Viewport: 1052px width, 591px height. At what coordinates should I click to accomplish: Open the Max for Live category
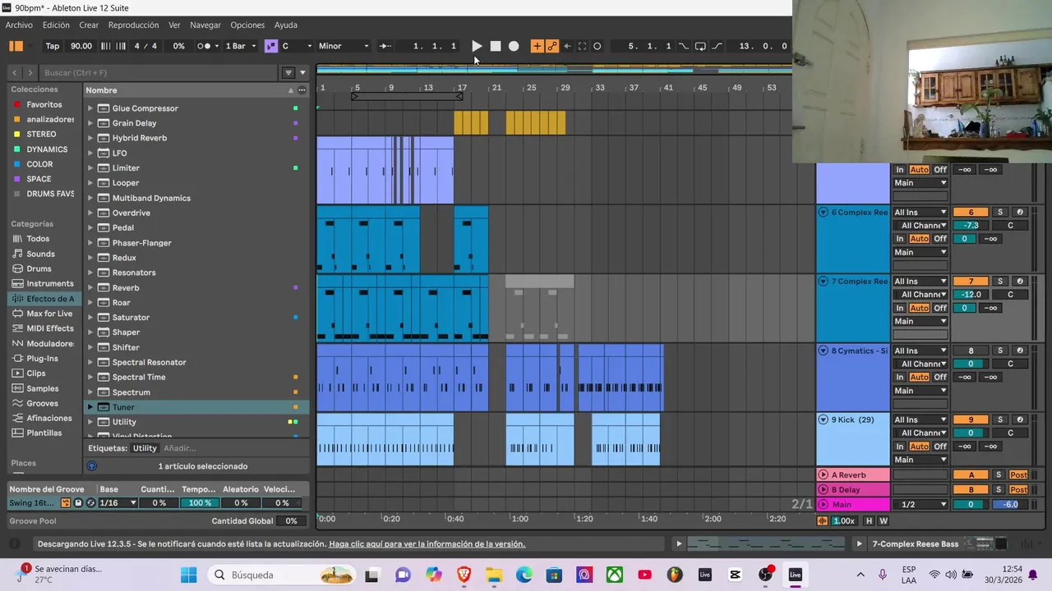pos(49,314)
